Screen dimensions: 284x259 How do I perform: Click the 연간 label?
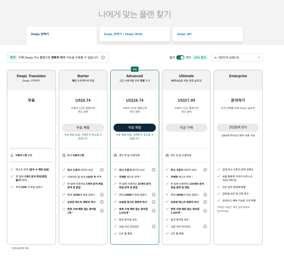[x=188, y=57]
